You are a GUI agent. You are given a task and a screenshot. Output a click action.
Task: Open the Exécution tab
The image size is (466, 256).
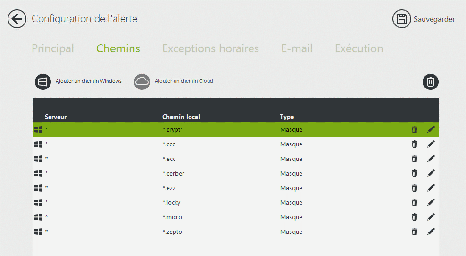click(359, 48)
